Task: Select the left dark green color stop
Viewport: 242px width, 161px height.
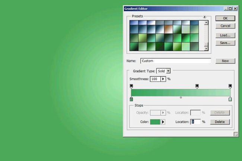Action: (x=131, y=99)
